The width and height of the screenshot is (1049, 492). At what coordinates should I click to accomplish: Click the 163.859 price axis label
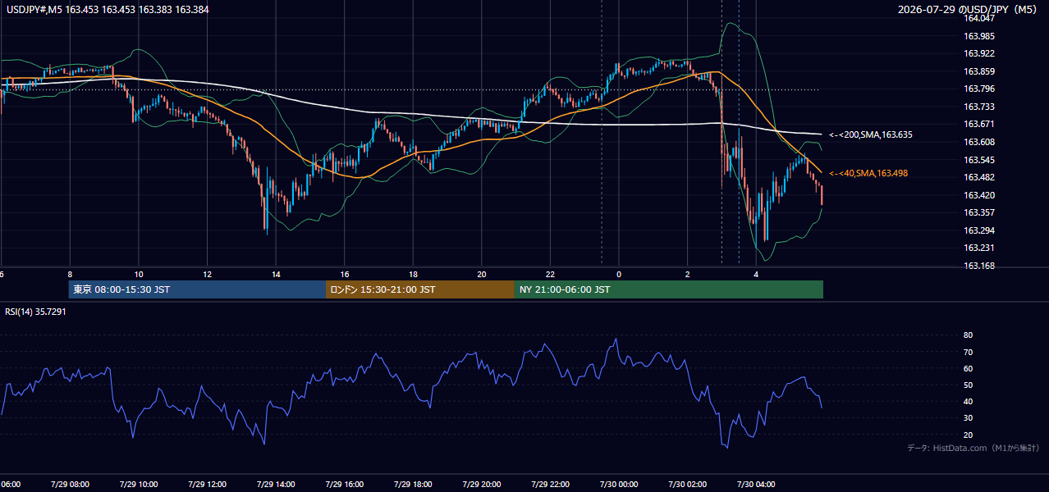tap(979, 71)
